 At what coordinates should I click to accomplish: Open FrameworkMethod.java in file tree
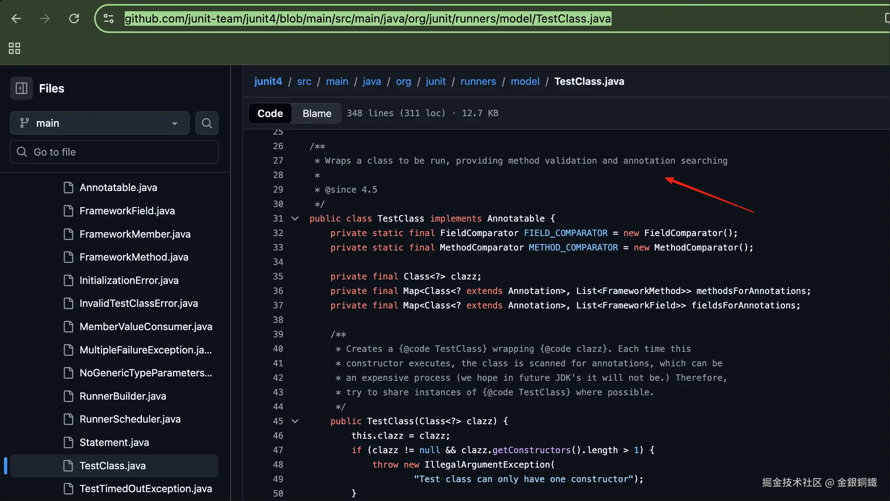(134, 257)
